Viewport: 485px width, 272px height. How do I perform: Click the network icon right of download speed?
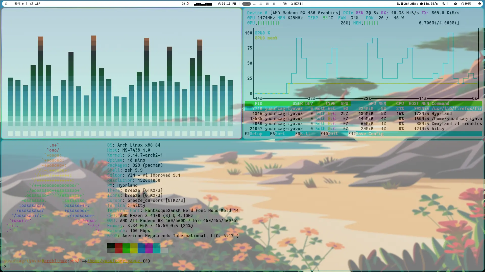pos(444,4)
